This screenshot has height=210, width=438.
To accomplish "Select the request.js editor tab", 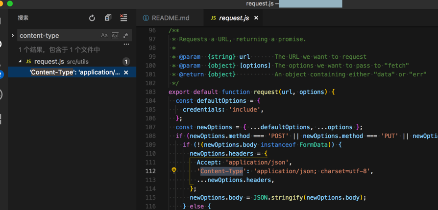I will (x=234, y=18).
